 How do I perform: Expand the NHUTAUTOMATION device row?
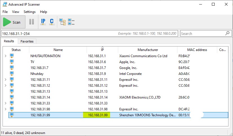coord(5,56)
